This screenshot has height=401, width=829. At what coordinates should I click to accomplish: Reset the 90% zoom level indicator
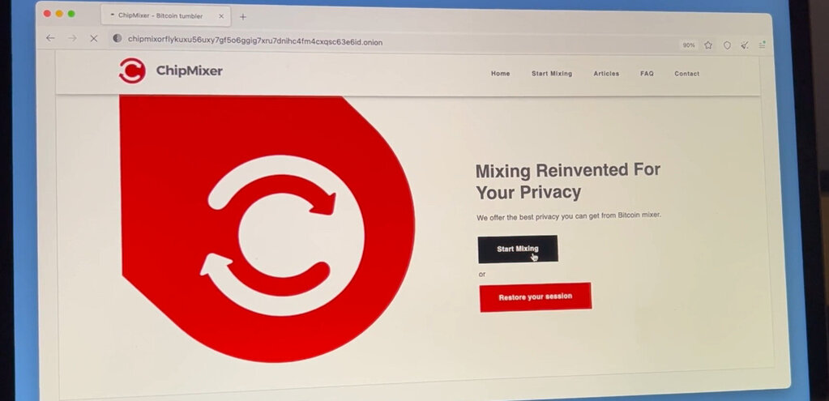click(x=688, y=45)
